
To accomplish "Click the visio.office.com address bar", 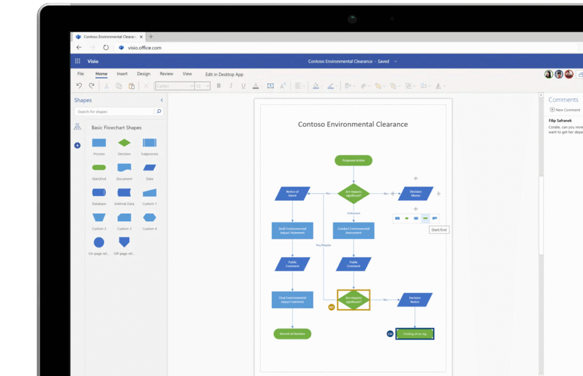I will [145, 48].
